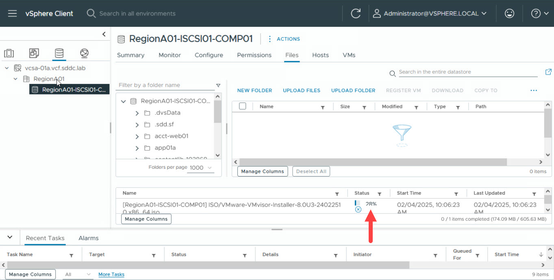The width and height of the screenshot is (554, 280).
Task: Filter the Target column in tasks
Action: [154, 256]
